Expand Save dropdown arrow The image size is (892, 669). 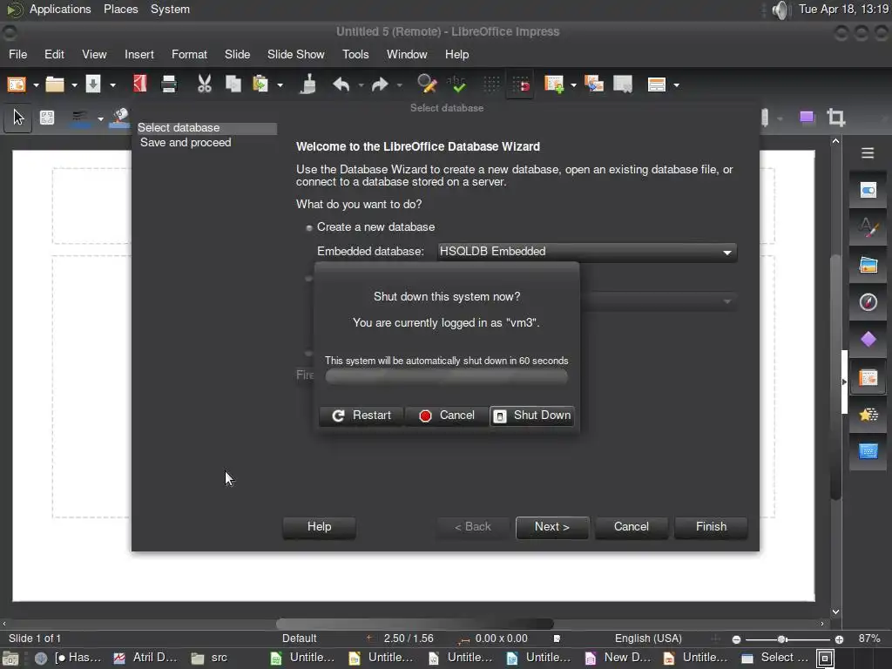(x=112, y=85)
